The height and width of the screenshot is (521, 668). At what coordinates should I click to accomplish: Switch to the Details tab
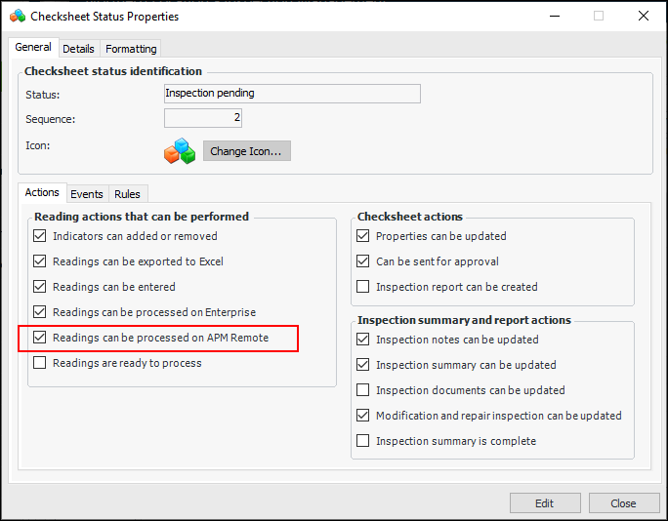point(79,49)
